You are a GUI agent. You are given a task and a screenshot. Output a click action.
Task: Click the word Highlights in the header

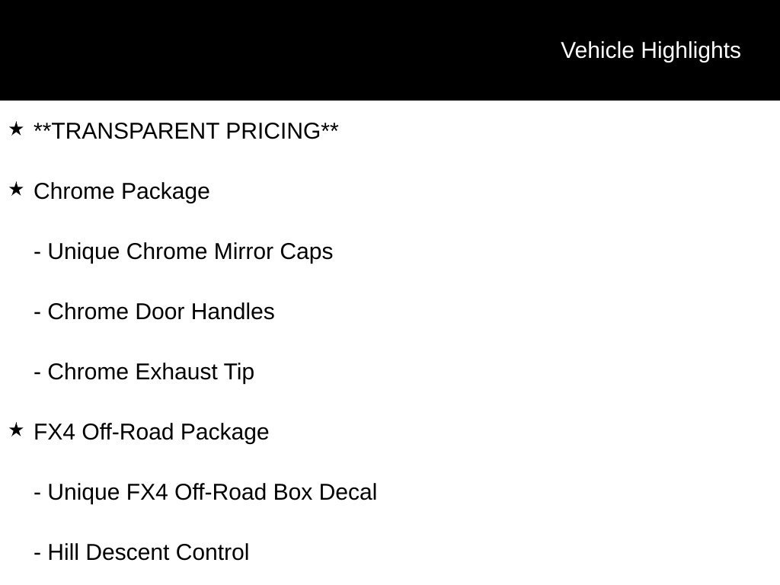point(691,51)
